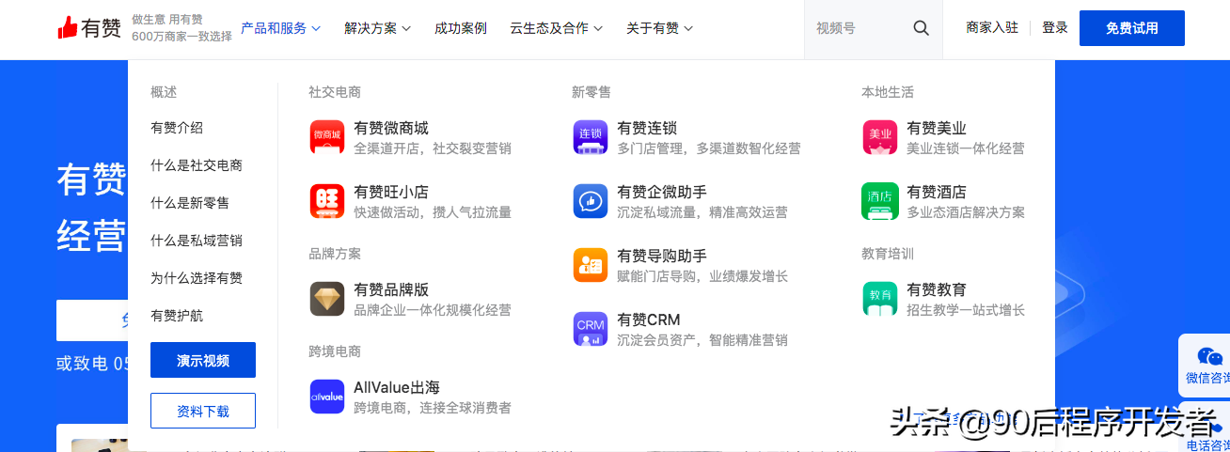The height and width of the screenshot is (452, 1230).
Task: Open 有赞导购助手 icon
Action: pos(591,265)
